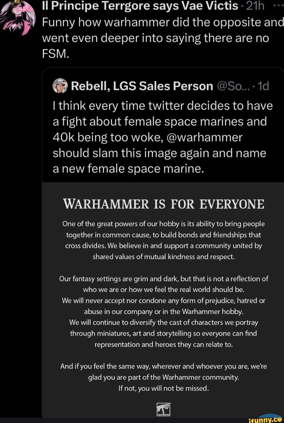The image size is (284, 423).
Task: Open Il Principe Terrgore's profile avatar
Action: [18, 18]
